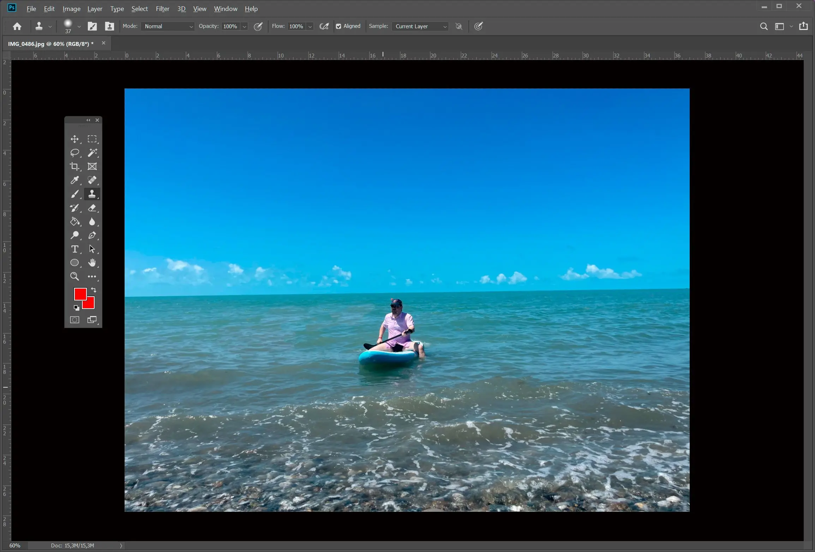The height and width of the screenshot is (552, 815).
Task: Select the Lasso tool
Action: (74, 152)
